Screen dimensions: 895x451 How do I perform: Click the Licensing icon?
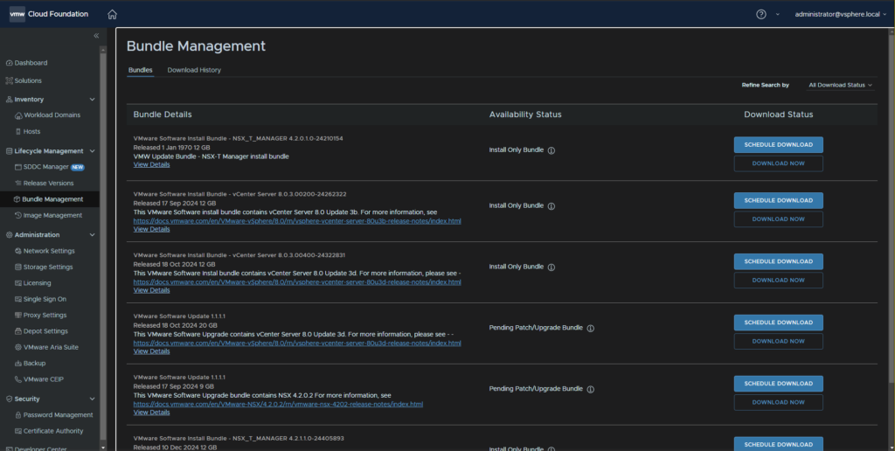point(19,282)
